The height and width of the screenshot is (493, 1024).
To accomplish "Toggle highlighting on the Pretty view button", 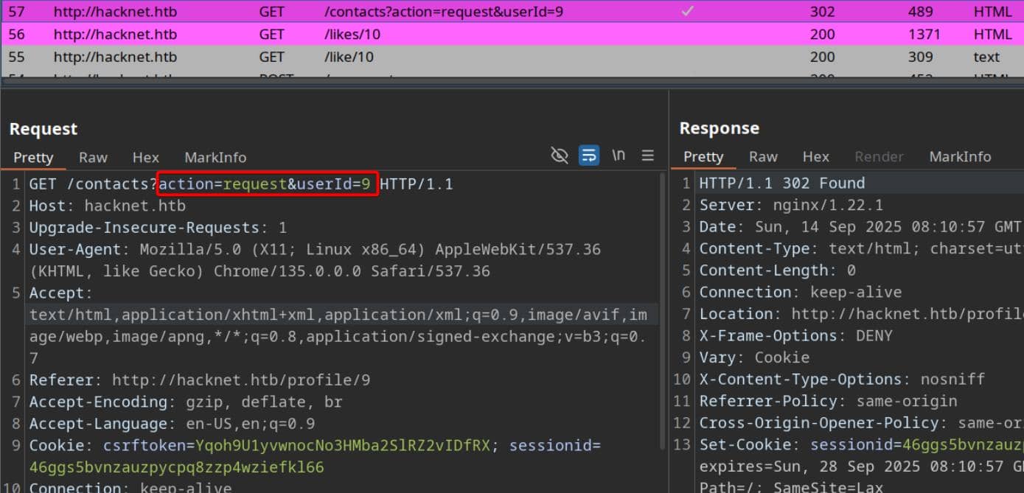I will [34, 157].
